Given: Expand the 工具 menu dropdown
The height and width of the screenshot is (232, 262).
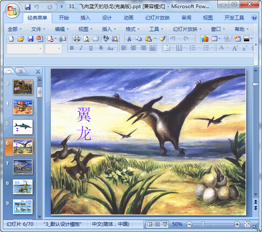Looking at the screenshot, I should point(156,29).
